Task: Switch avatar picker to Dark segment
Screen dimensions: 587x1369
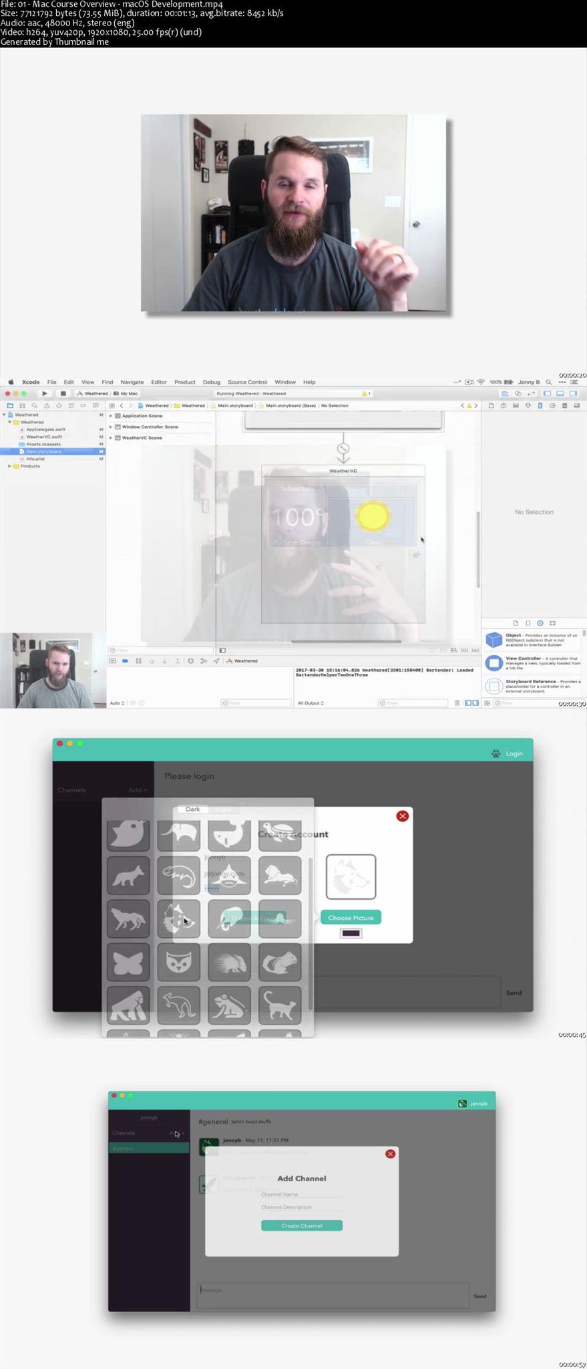Action: tap(192, 809)
